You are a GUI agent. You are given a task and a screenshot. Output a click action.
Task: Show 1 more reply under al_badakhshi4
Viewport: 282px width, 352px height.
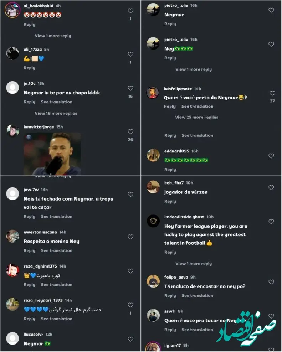pos(53,36)
